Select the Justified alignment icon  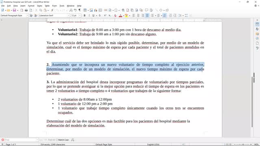[147, 15]
